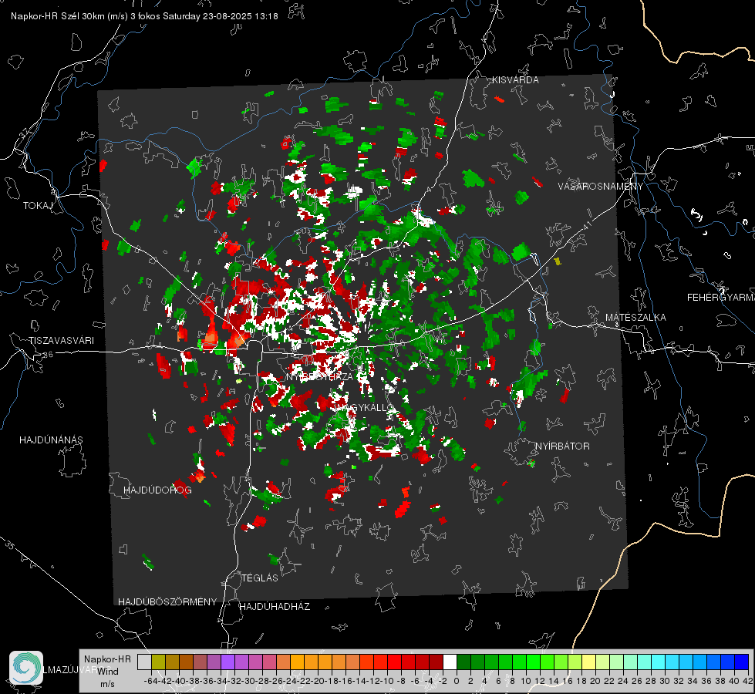This screenshot has width=755, height=694.
Task: Click the 0 value under the legend
Action: pyautogui.click(x=457, y=682)
